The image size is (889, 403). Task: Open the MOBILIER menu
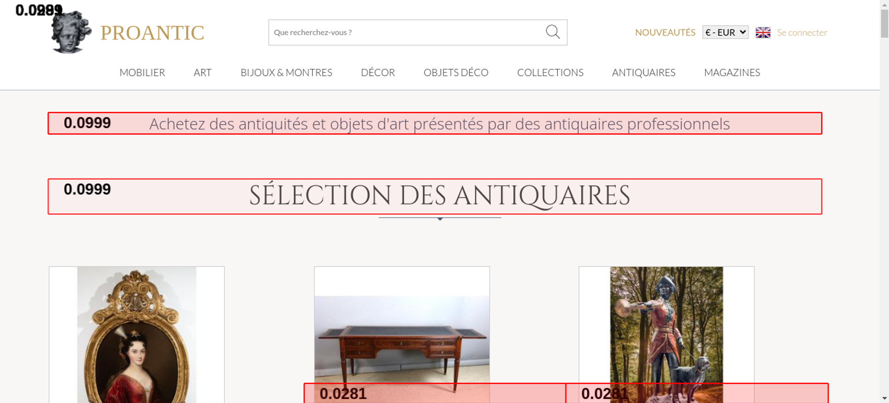pos(142,72)
